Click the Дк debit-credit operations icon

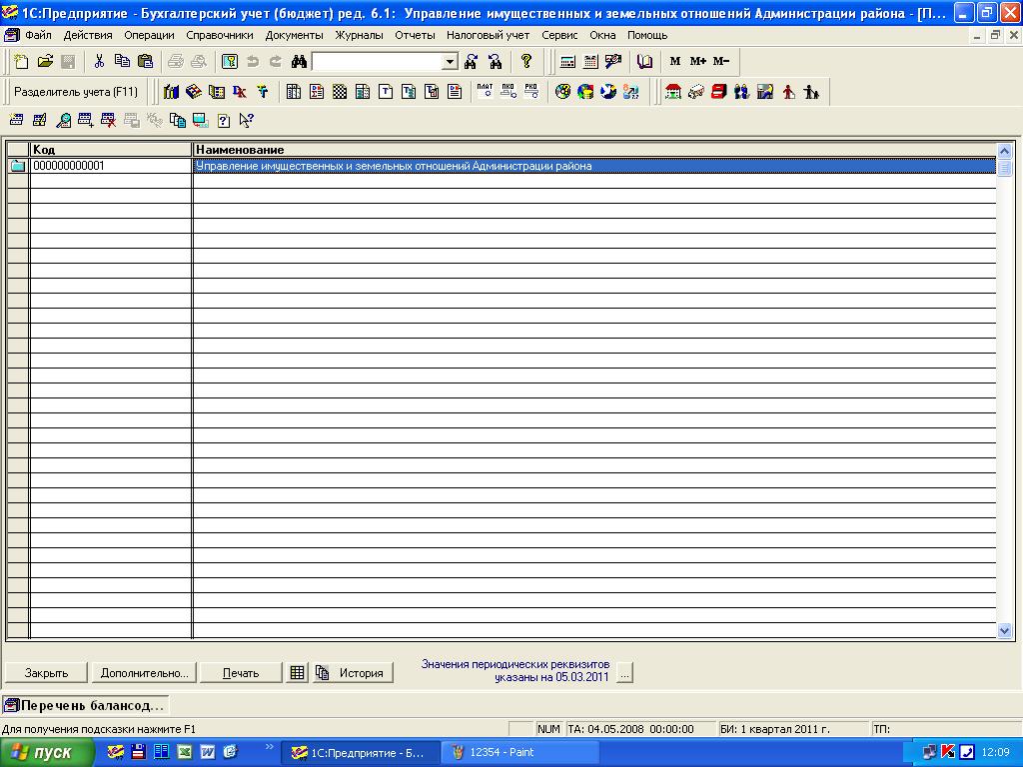click(240, 92)
